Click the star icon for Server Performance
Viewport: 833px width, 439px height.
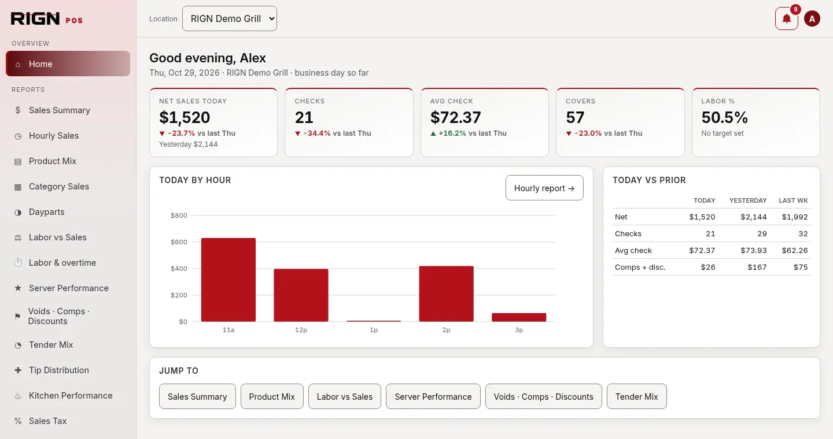(x=18, y=288)
